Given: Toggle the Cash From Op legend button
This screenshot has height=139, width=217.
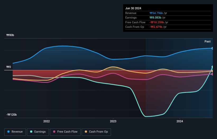Looking at the screenshot, I should pyautogui.click(x=96, y=132).
